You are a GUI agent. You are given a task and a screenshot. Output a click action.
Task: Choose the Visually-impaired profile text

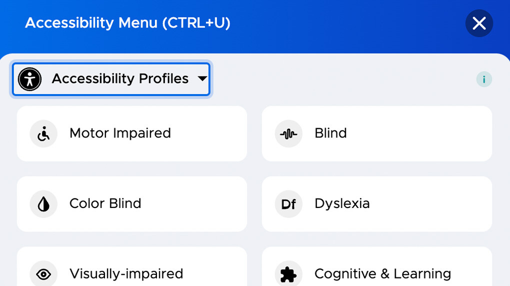tap(126, 274)
